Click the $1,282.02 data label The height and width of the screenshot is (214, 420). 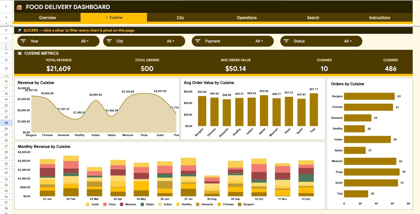click(x=80, y=113)
